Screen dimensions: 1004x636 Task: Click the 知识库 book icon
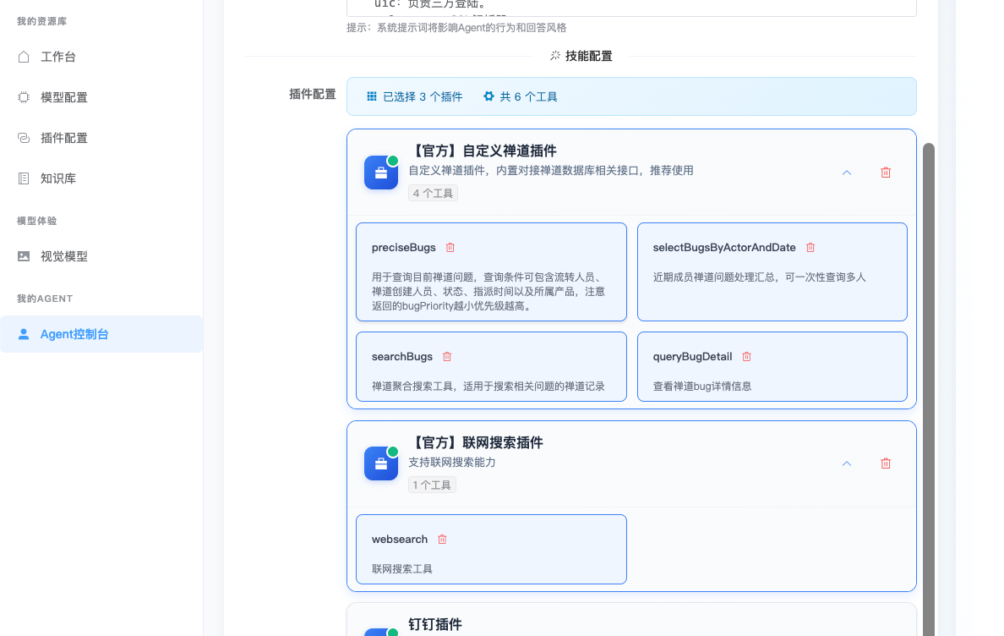tap(24, 178)
